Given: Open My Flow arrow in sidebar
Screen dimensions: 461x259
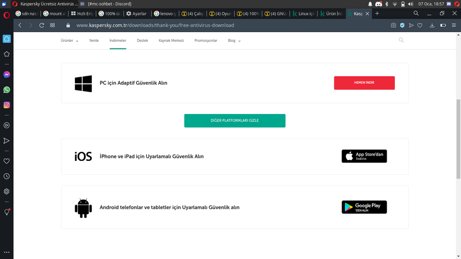Looking at the screenshot, I should pyautogui.click(x=7, y=141).
